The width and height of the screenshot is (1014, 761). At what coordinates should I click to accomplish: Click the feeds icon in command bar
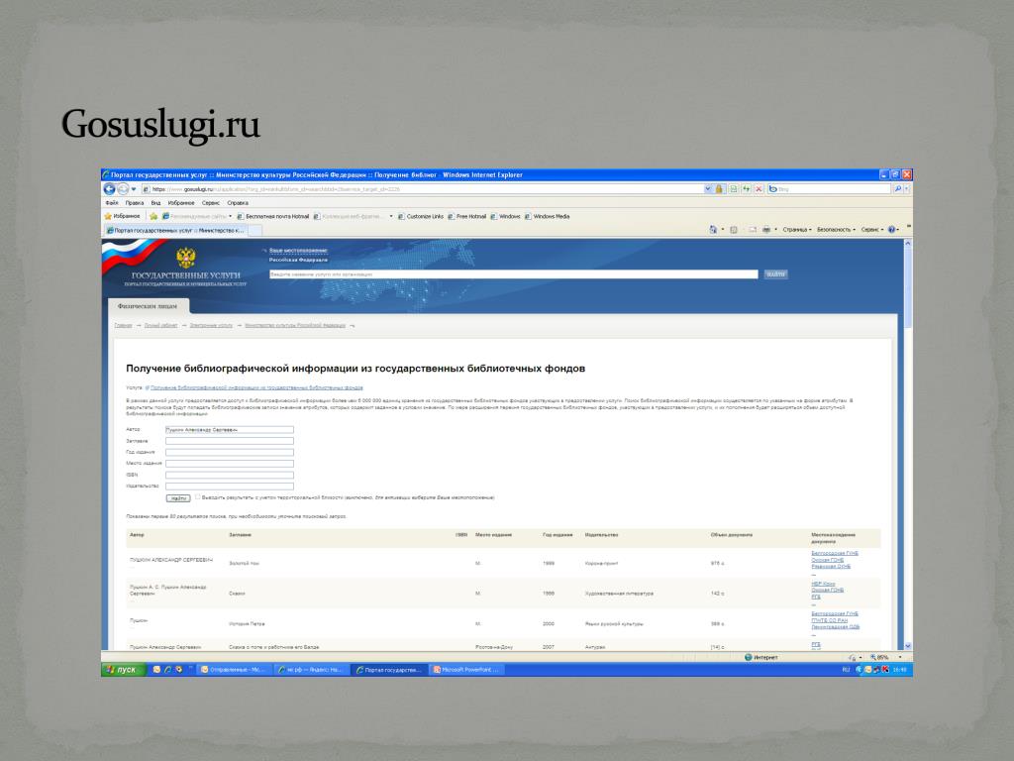point(734,230)
